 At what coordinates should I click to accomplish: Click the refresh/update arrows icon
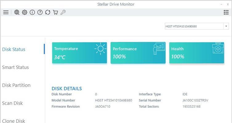(48, 12)
